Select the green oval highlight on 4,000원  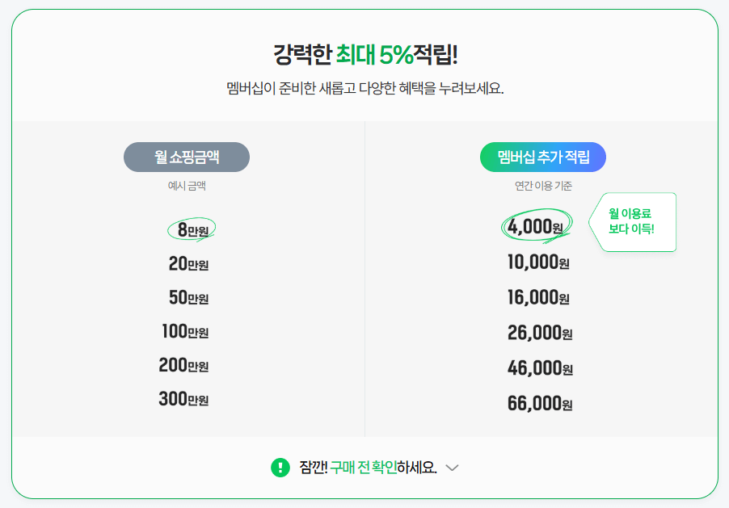click(535, 227)
